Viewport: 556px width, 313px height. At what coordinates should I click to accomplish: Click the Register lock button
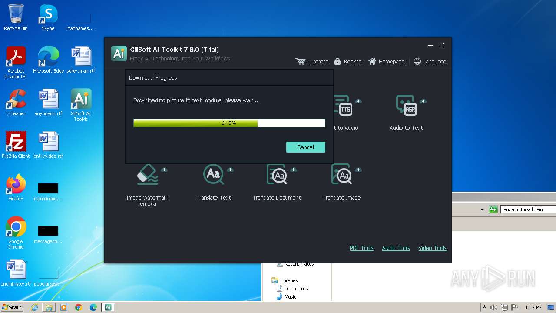pos(348,62)
